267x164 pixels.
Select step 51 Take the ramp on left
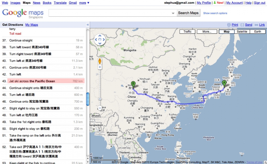point(43,138)
